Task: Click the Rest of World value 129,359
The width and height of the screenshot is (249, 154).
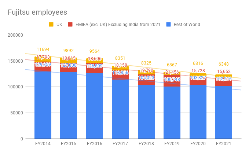Action: coord(43,65)
